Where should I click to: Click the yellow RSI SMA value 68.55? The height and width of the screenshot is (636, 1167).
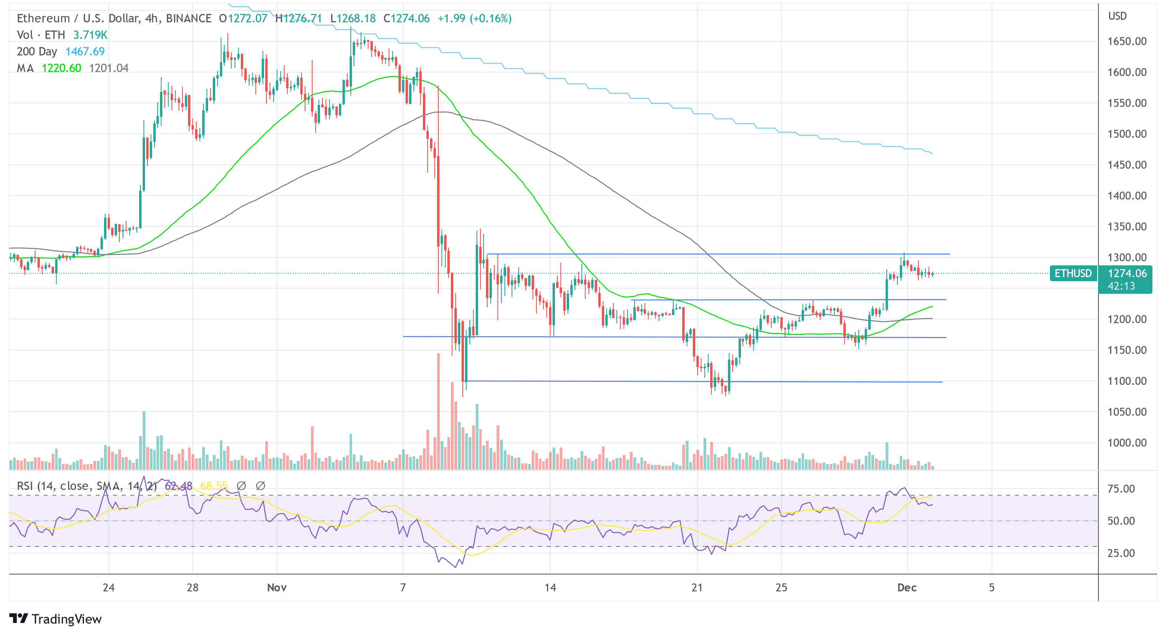(214, 486)
